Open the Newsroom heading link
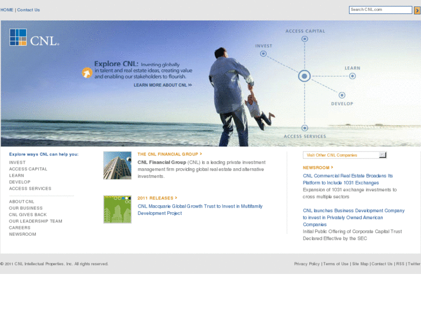Viewport: 421px width, 315px height. coord(318,168)
